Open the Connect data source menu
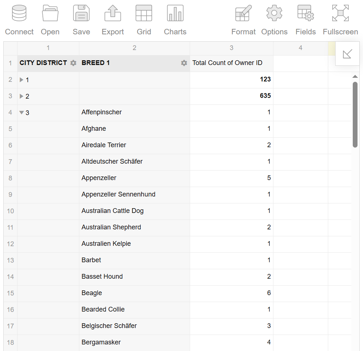The image size is (363, 351). click(x=19, y=20)
